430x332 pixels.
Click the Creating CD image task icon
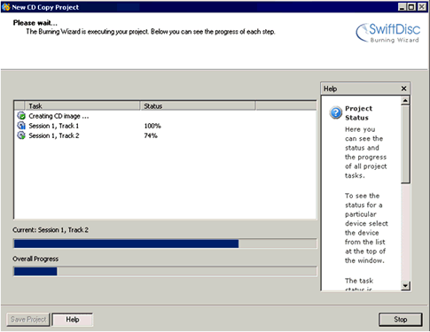pyautogui.click(x=21, y=116)
